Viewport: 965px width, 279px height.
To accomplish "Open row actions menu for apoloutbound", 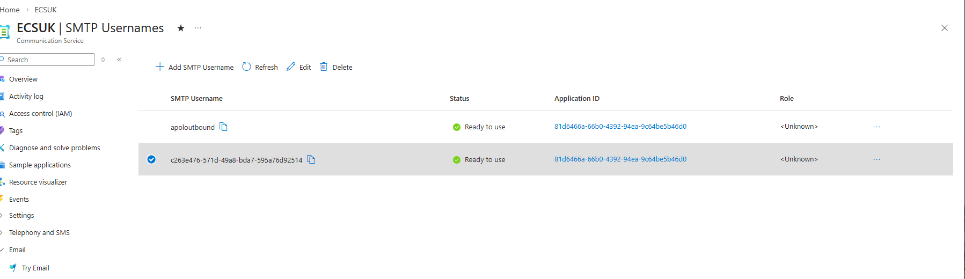I will (876, 127).
